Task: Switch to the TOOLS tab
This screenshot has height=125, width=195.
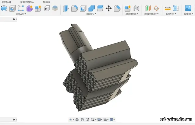Action: coord(46,2)
